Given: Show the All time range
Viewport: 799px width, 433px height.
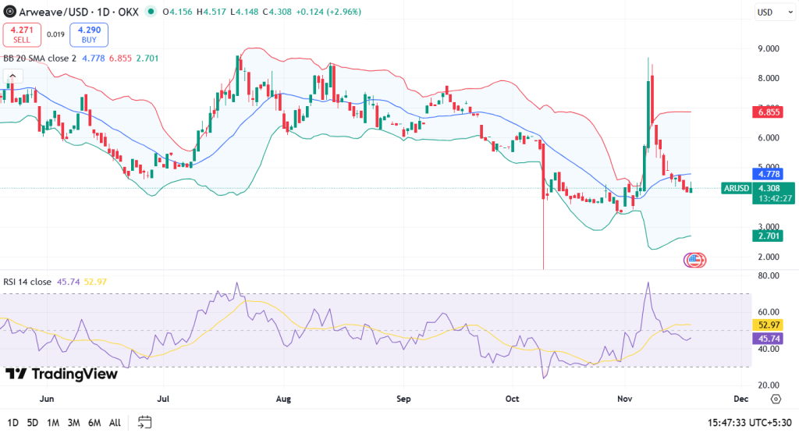Looking at the screenshot, I should click(x=115, y=423).
